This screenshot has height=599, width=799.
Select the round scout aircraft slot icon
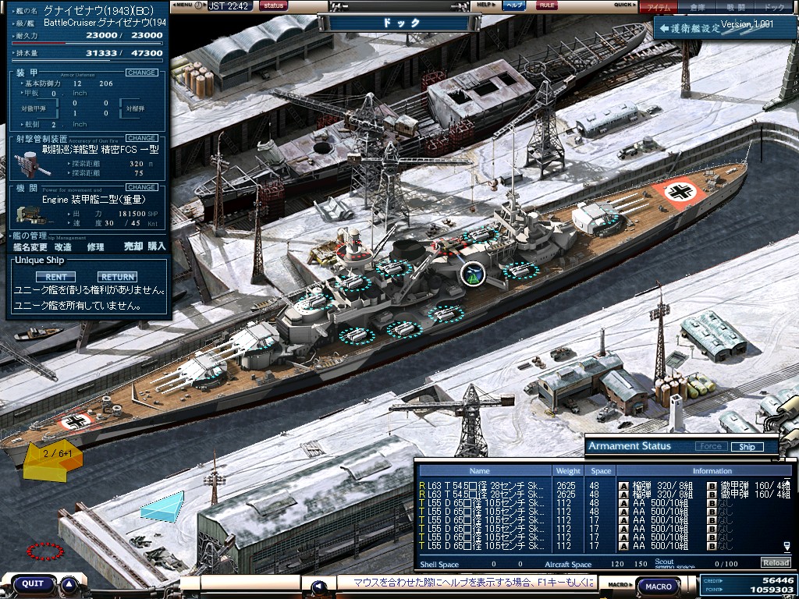click(x=472, y=274)
